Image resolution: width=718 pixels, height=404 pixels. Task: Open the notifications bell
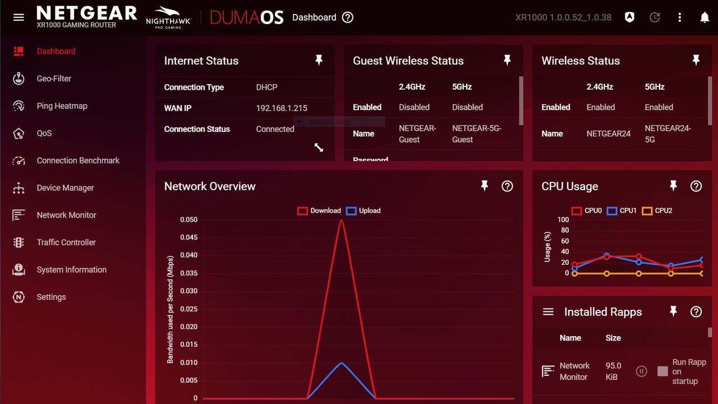click(705, 17)
